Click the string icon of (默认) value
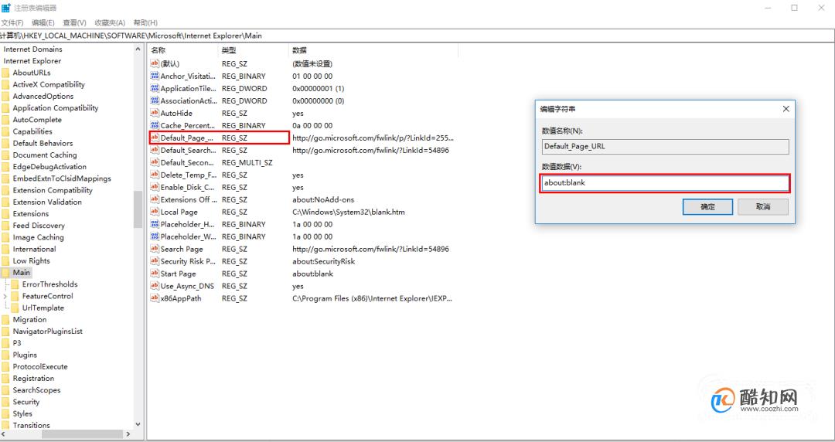Viewport: 835px width, 442px height. [x=155, y=63]
